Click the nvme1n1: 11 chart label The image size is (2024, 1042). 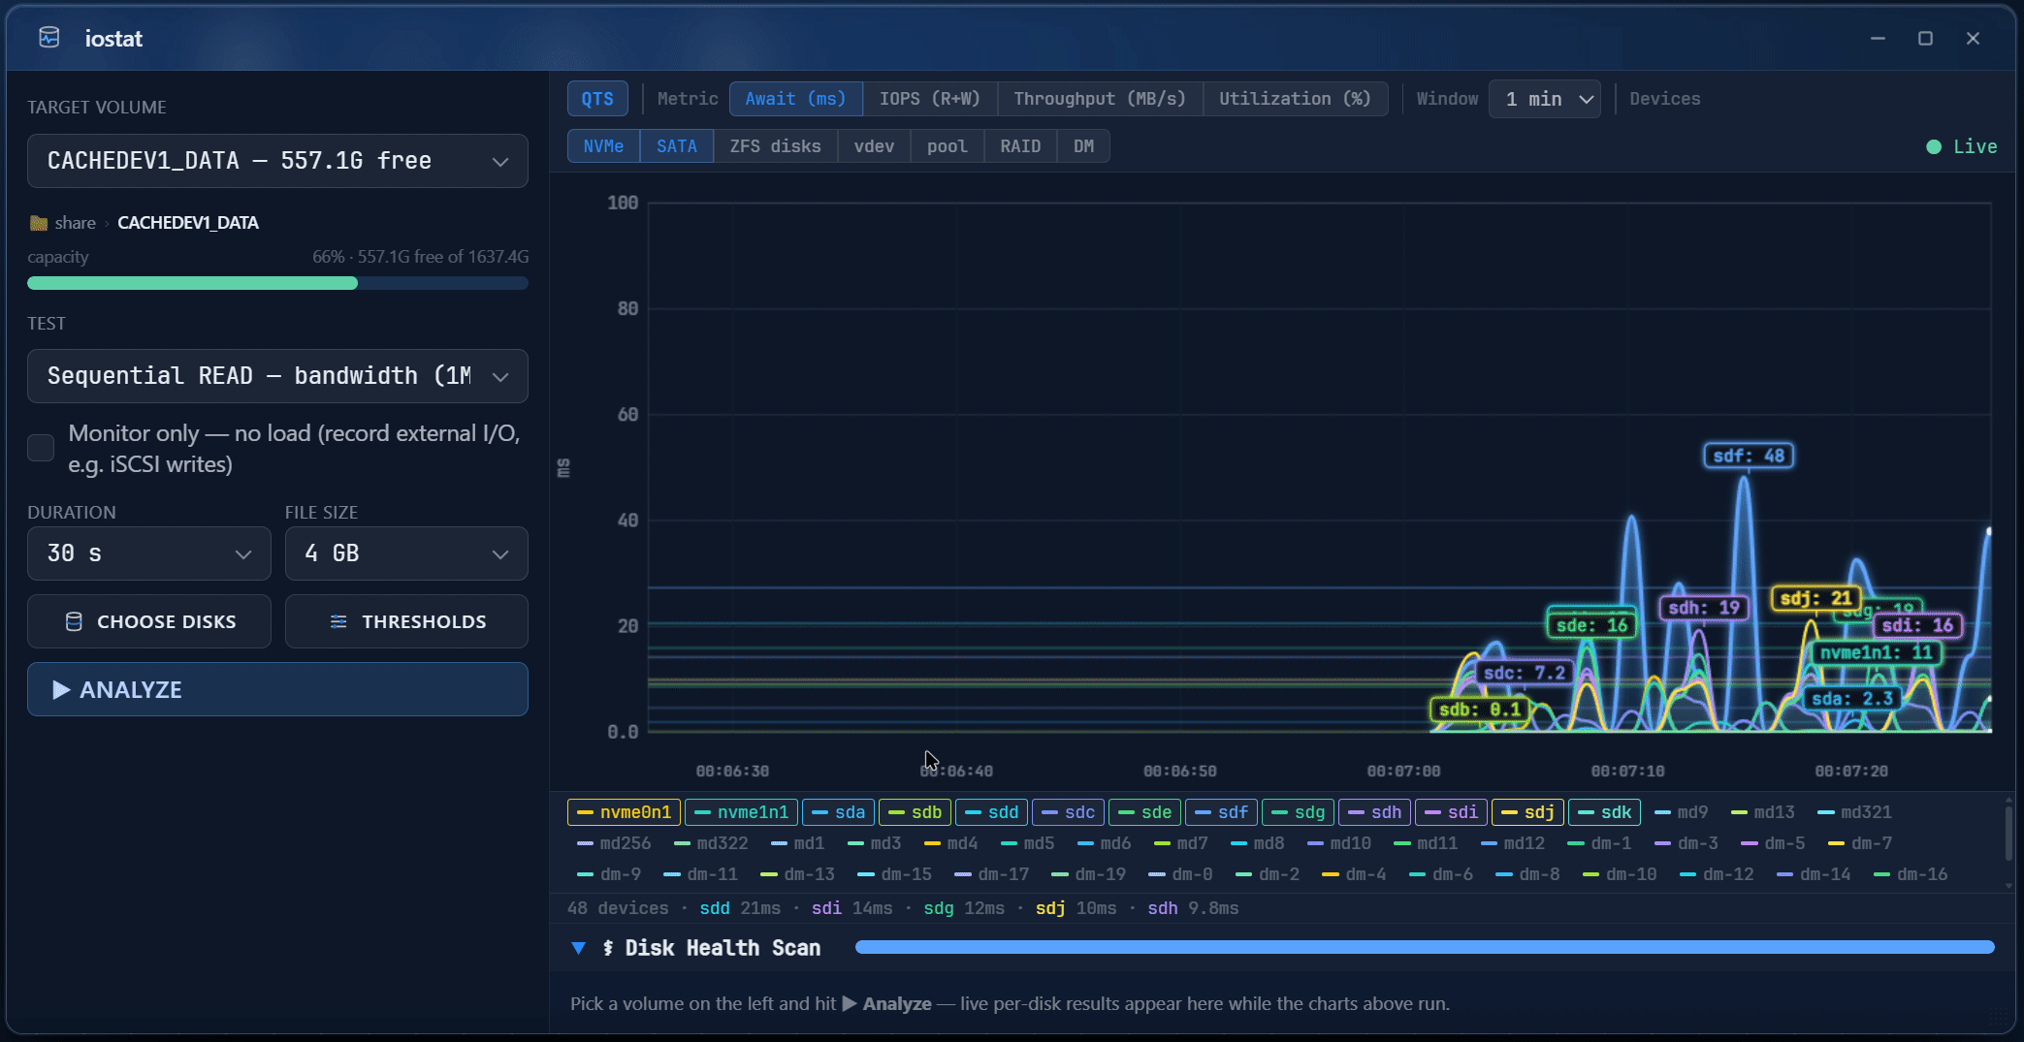tap(1876, 652)
